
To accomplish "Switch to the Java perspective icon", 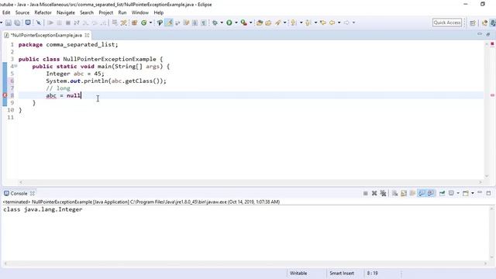I will point(493,22).
